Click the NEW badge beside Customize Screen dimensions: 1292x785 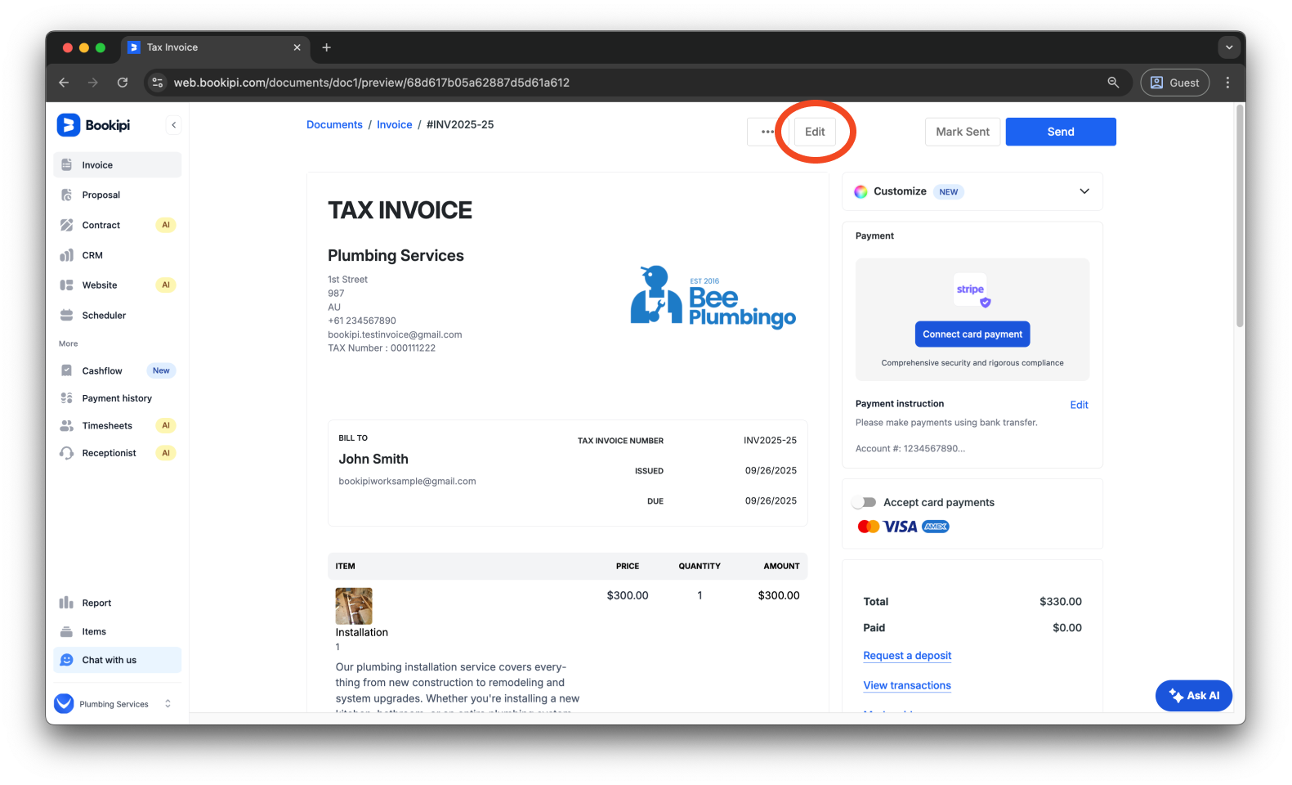coord(949,192)
